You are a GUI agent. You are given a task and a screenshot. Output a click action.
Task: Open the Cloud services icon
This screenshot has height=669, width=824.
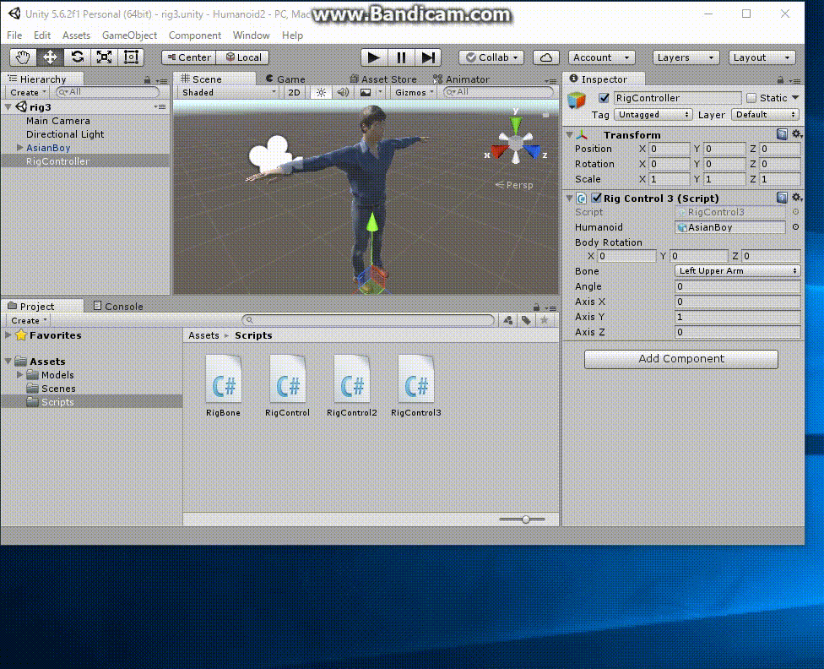click(546, 57)
